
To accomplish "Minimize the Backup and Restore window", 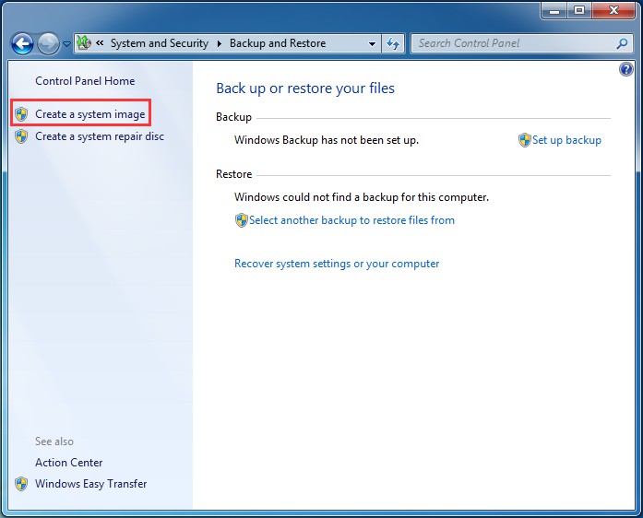I will [x=554, y=11].
